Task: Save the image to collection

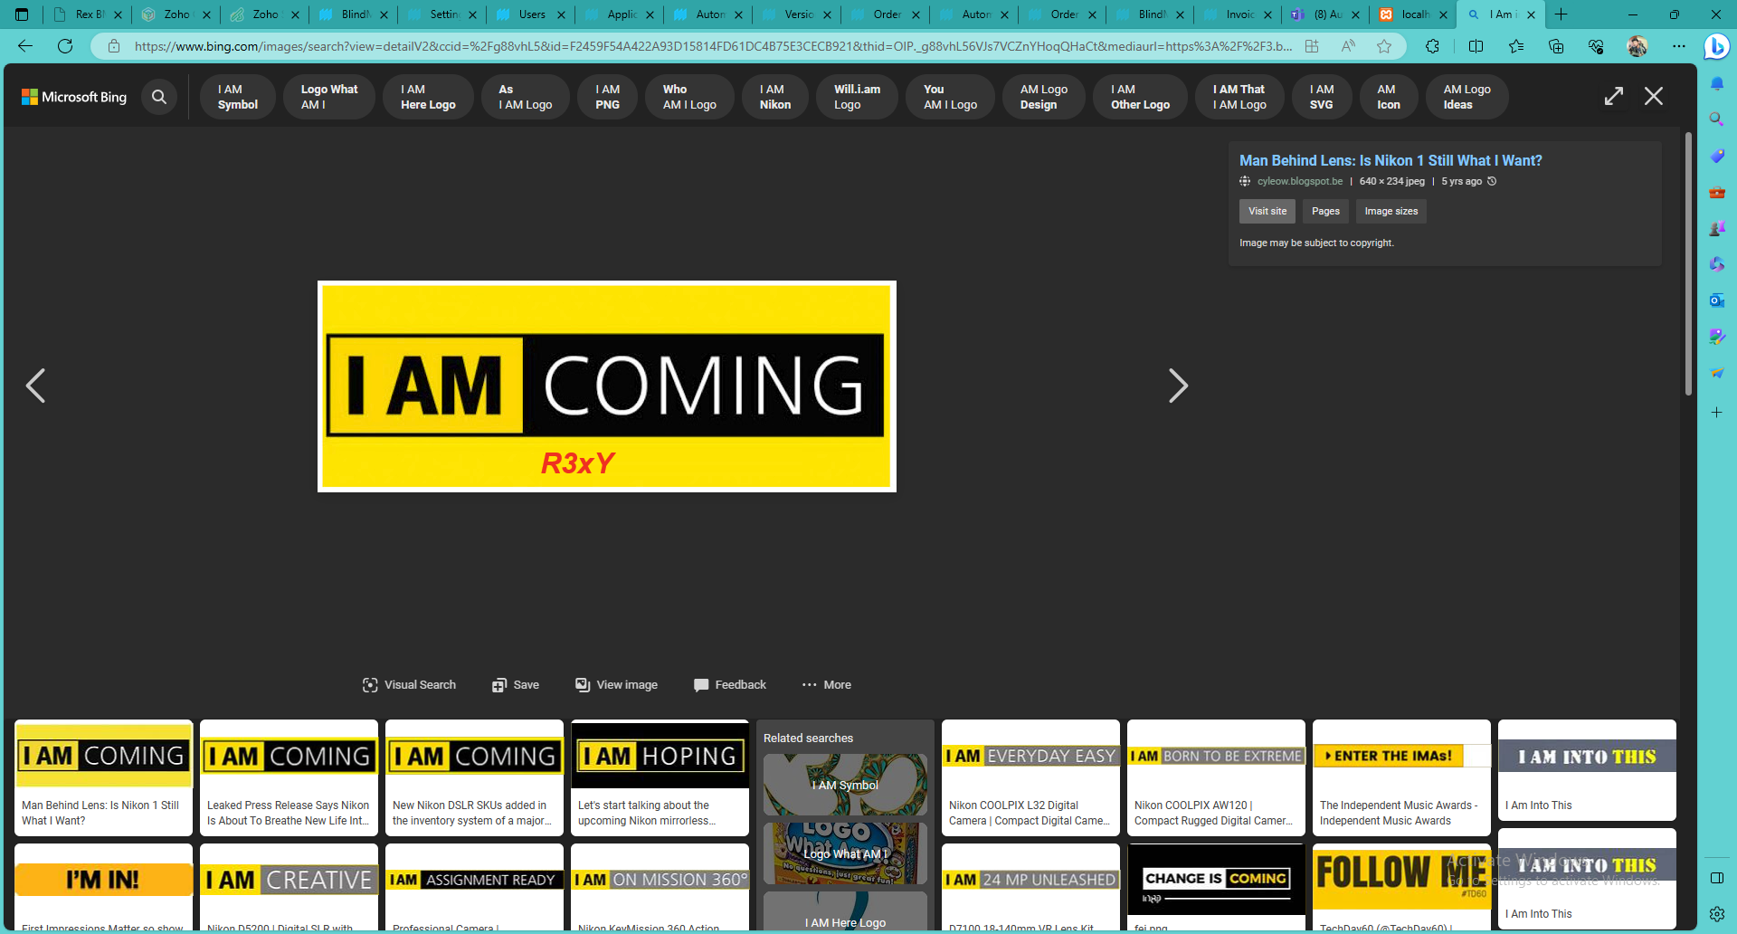Action: pyautogui.click(x=516, y=685)
